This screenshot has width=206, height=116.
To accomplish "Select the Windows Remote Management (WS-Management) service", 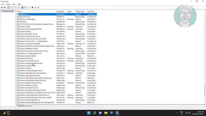I will 57,102.
